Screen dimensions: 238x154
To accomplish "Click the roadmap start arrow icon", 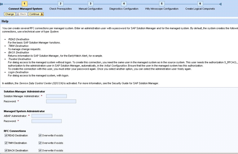I will 2,4.
